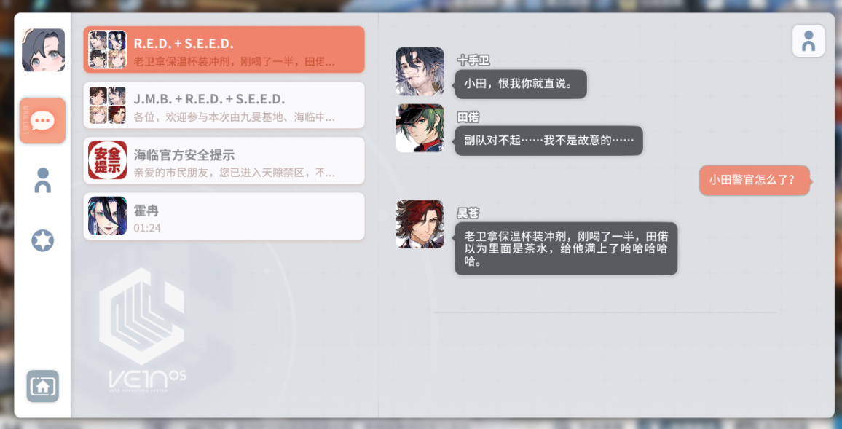Viewport: 842px width, 429px height.
Task: Open the mail list chat bubble icon
Action: (42, 120)
